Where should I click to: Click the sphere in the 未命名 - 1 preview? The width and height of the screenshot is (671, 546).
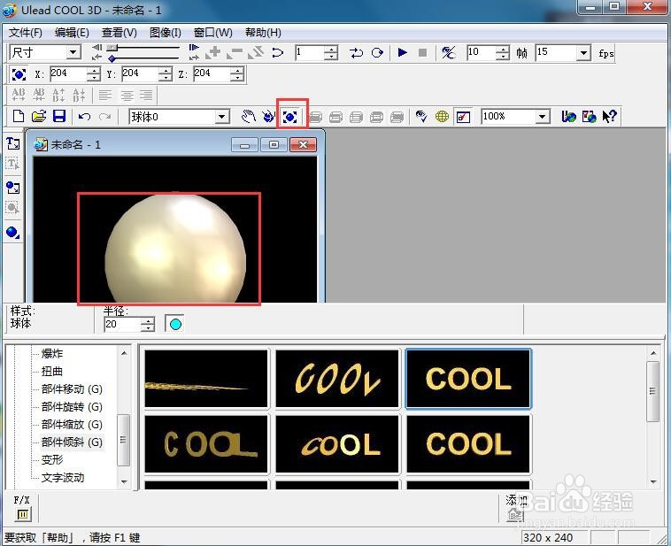[x=175, y=247]
